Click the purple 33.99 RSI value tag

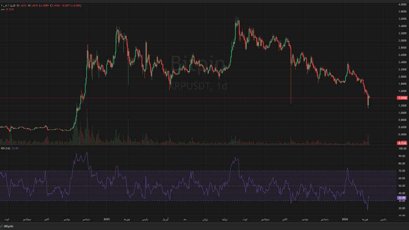tap(402, 198)
